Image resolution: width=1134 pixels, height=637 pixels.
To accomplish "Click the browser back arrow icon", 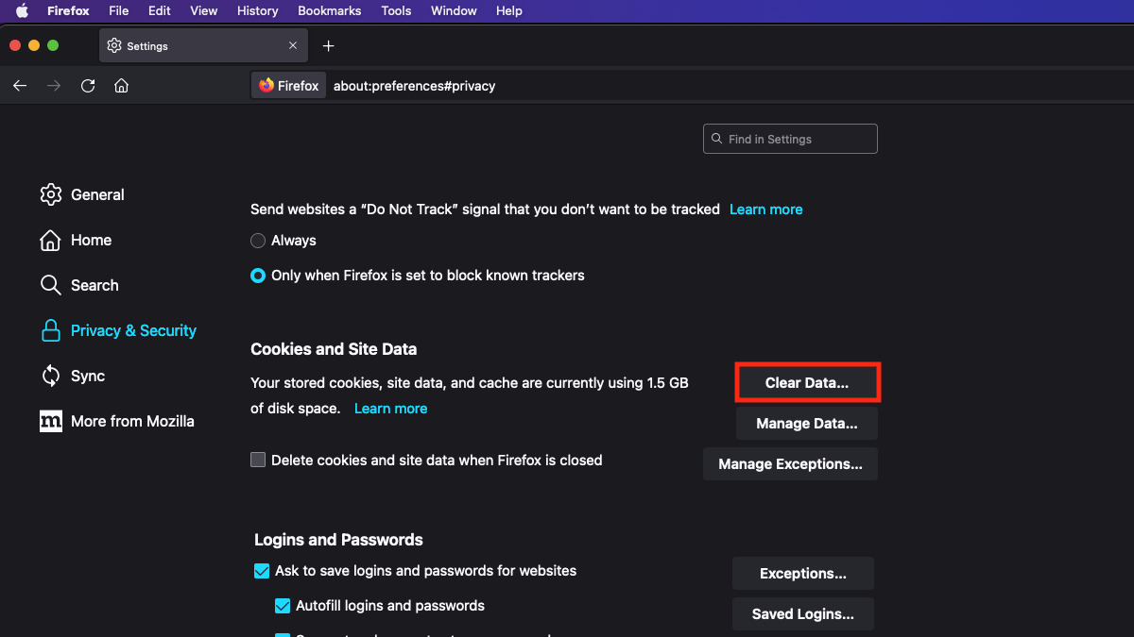I will point(20,86).
